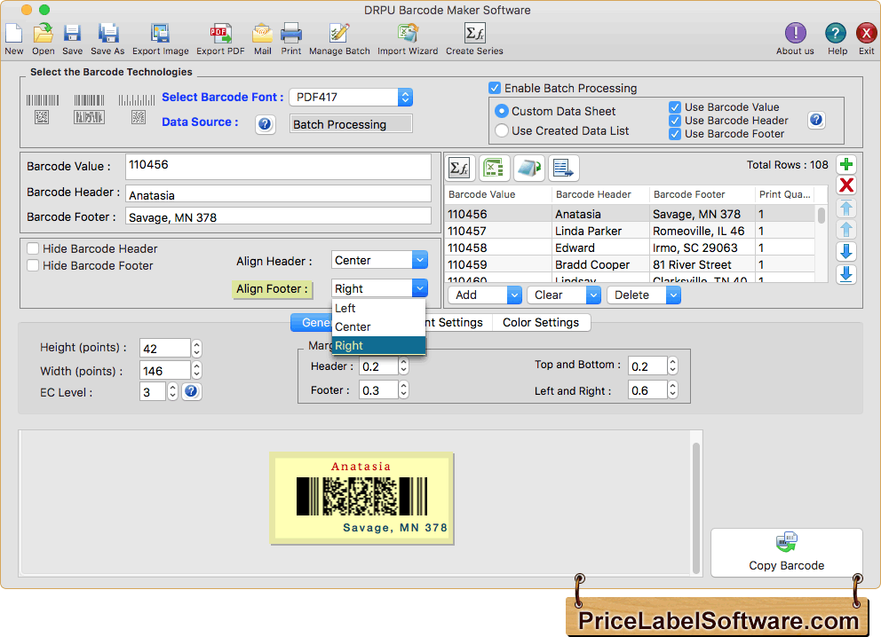Click the Print toolbar icon

click(x=291, y=34)
